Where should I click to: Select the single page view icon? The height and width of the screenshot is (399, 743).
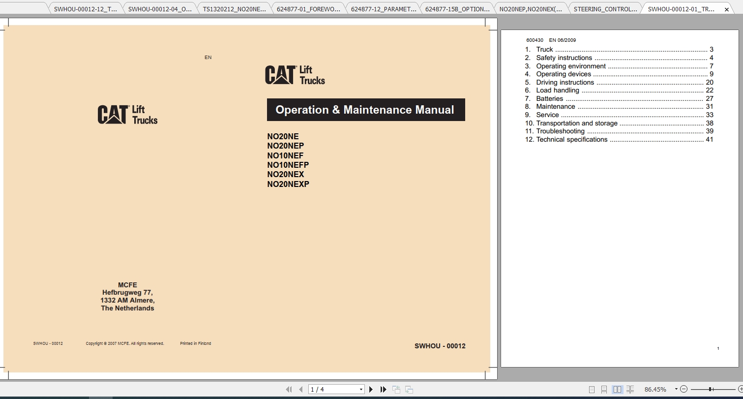pyautogui.click(x=592, y=389)
